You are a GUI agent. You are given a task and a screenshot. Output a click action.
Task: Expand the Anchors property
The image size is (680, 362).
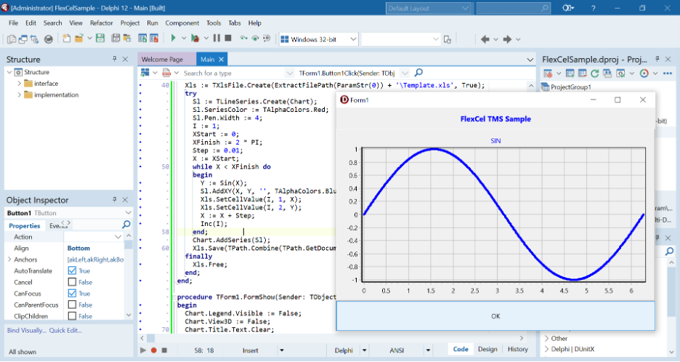[9, 259]
